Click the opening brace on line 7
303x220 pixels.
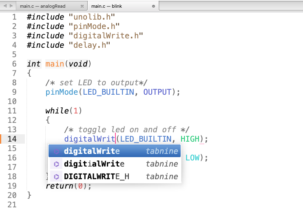tap(29, 73)
